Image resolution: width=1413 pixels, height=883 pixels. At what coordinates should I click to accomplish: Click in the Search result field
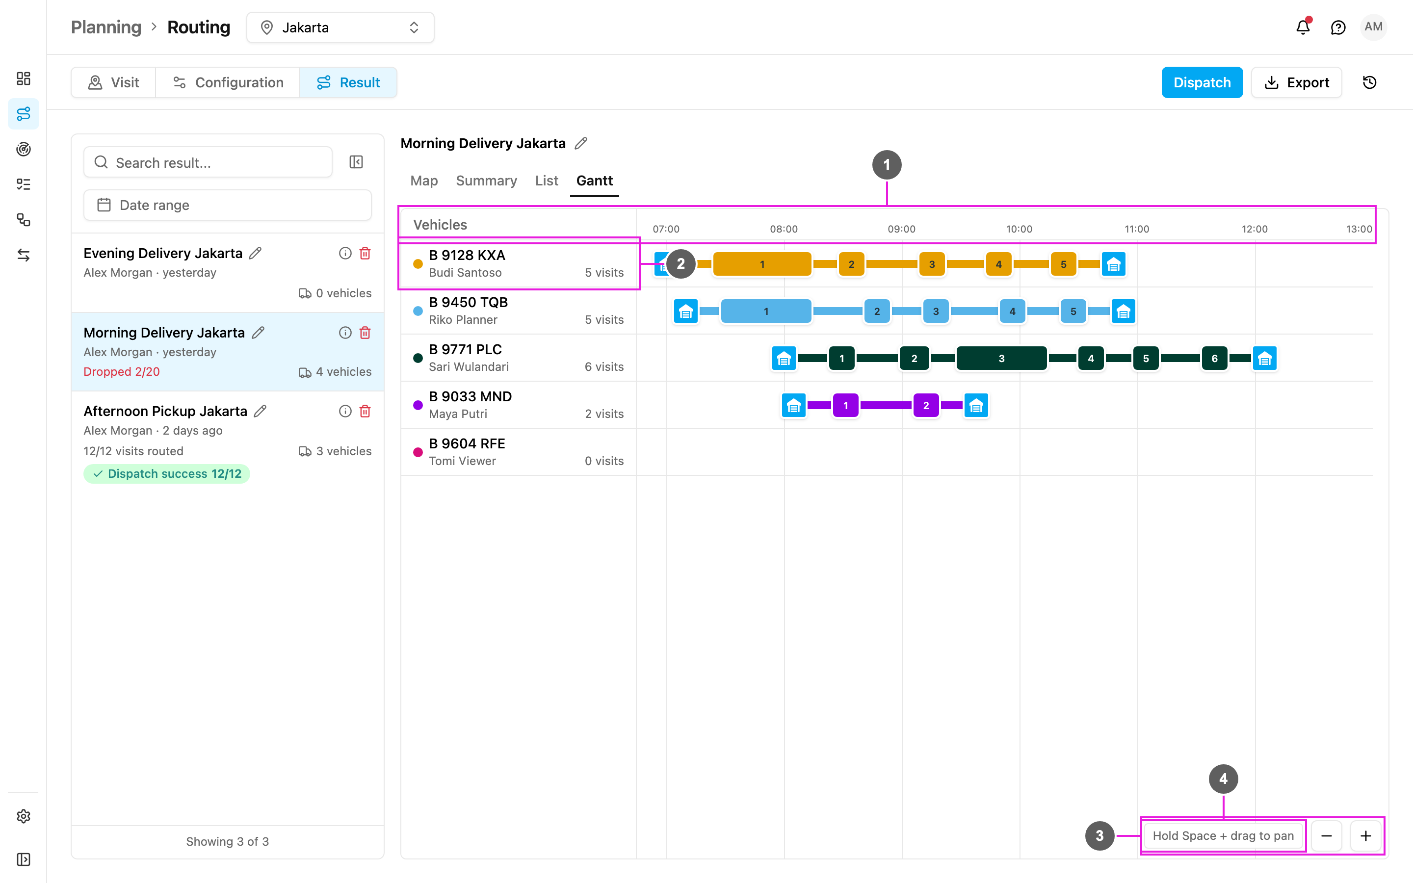pos(208,162)
